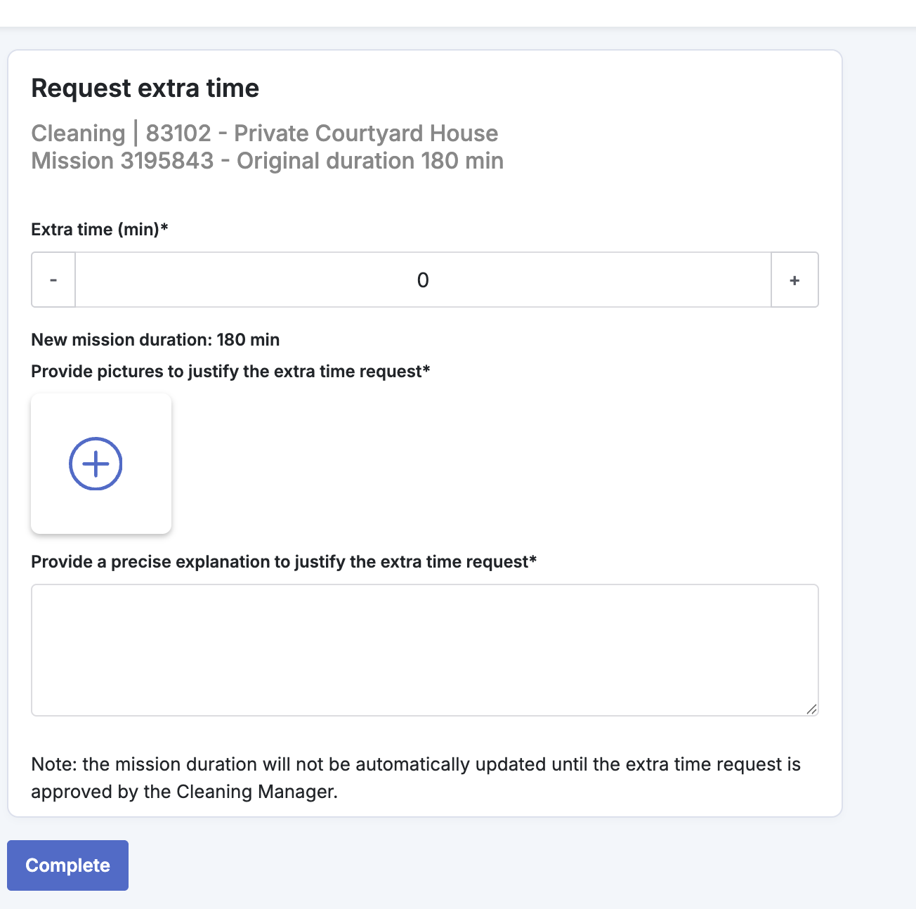Click the extra time minutes field

(423, 280)
